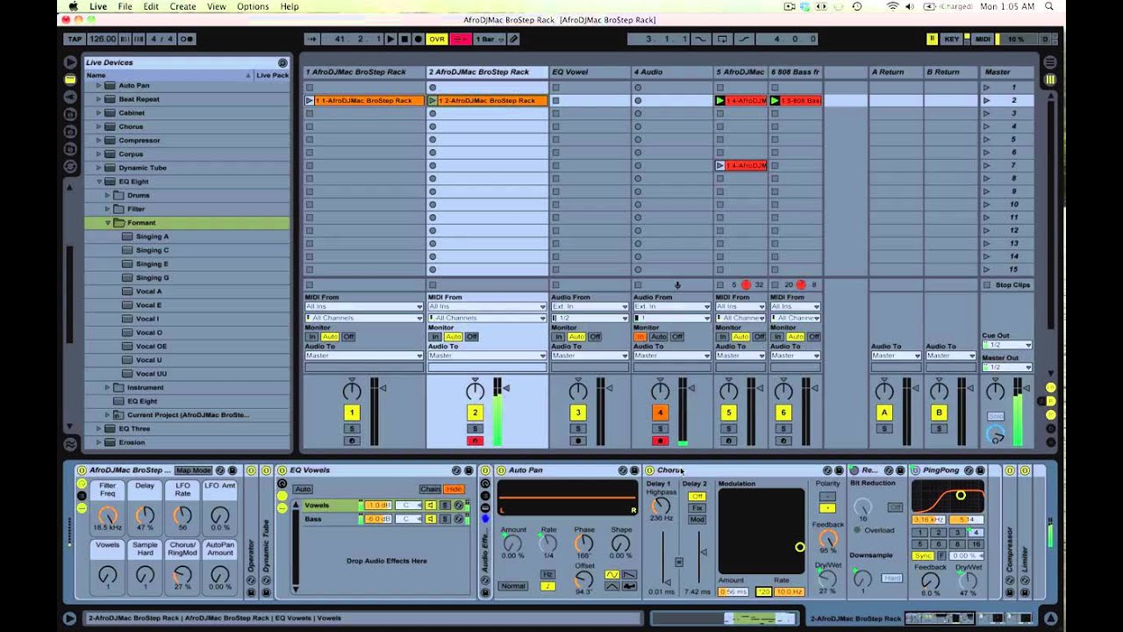The width and height of the screenshot is (1123, 632).
Task: Select beat division 3 in PingPong
Action: pos(955,533)
